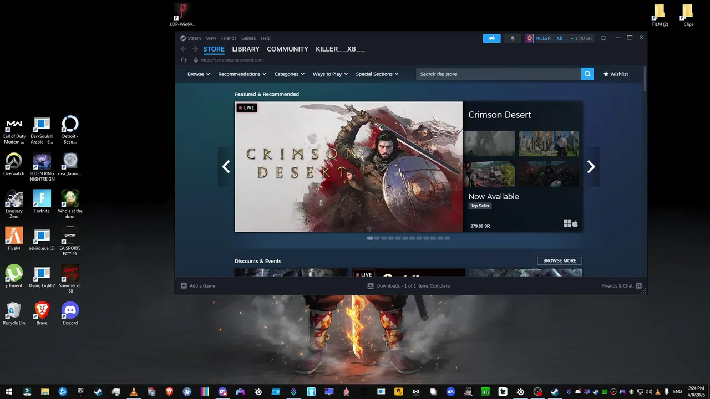This screenshot has height=399, width=710.
Task: Click the Crimson Desert banner image
Action: pyautogui.click(x=348, y=167)
